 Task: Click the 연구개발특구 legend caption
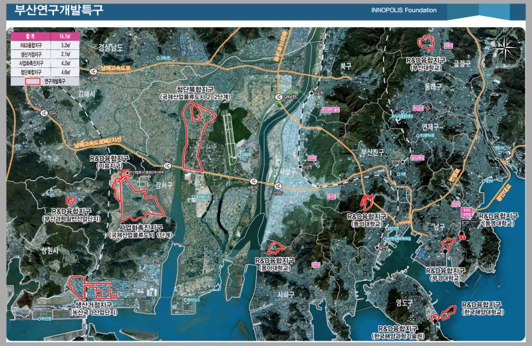coord(55,81)
